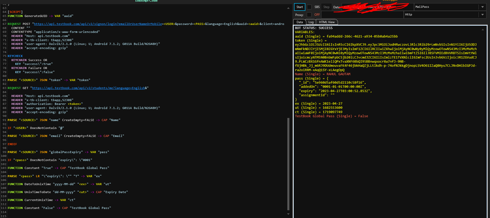Click the ct (Single) = 1719097749 line
Viewport: 490px width, 218px height.
click(x=318, y=112)
